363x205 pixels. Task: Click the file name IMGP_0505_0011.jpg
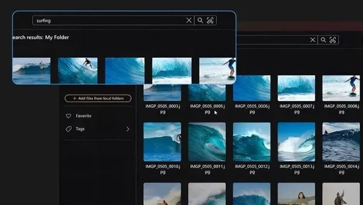(207, 169)
